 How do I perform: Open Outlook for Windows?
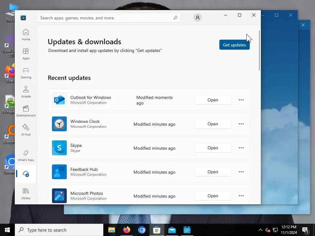click(x=213, y=100)
